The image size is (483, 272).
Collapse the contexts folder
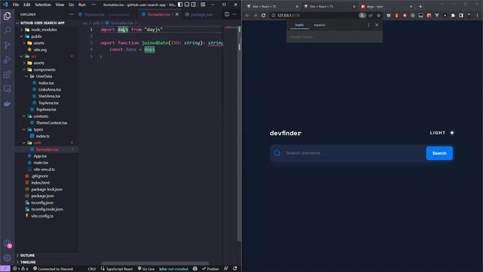[x=41, y=116]
